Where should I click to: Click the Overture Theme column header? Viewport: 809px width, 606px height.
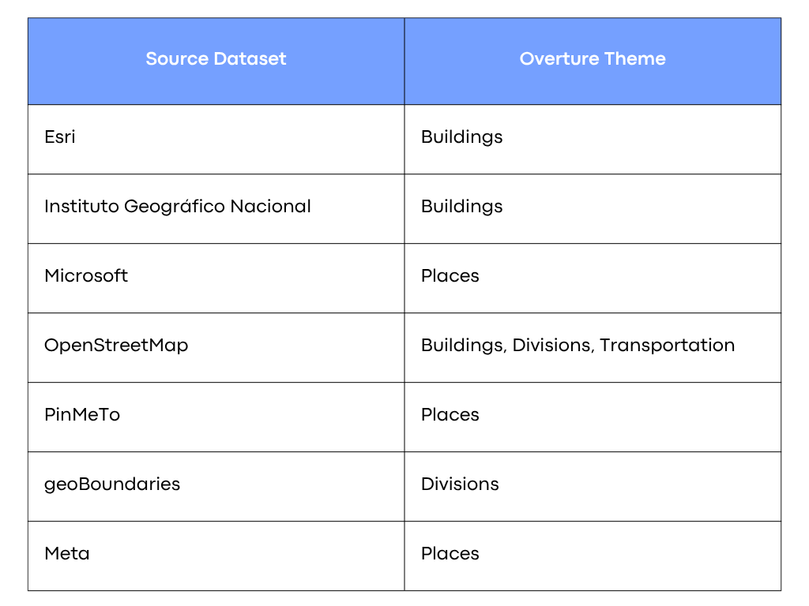tap(593, 62)
